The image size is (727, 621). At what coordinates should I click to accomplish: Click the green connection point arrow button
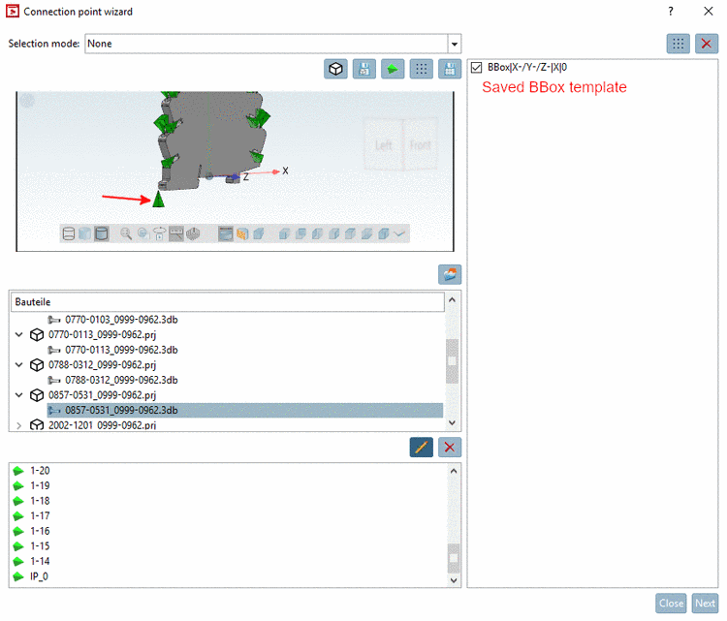pos(393,69)
